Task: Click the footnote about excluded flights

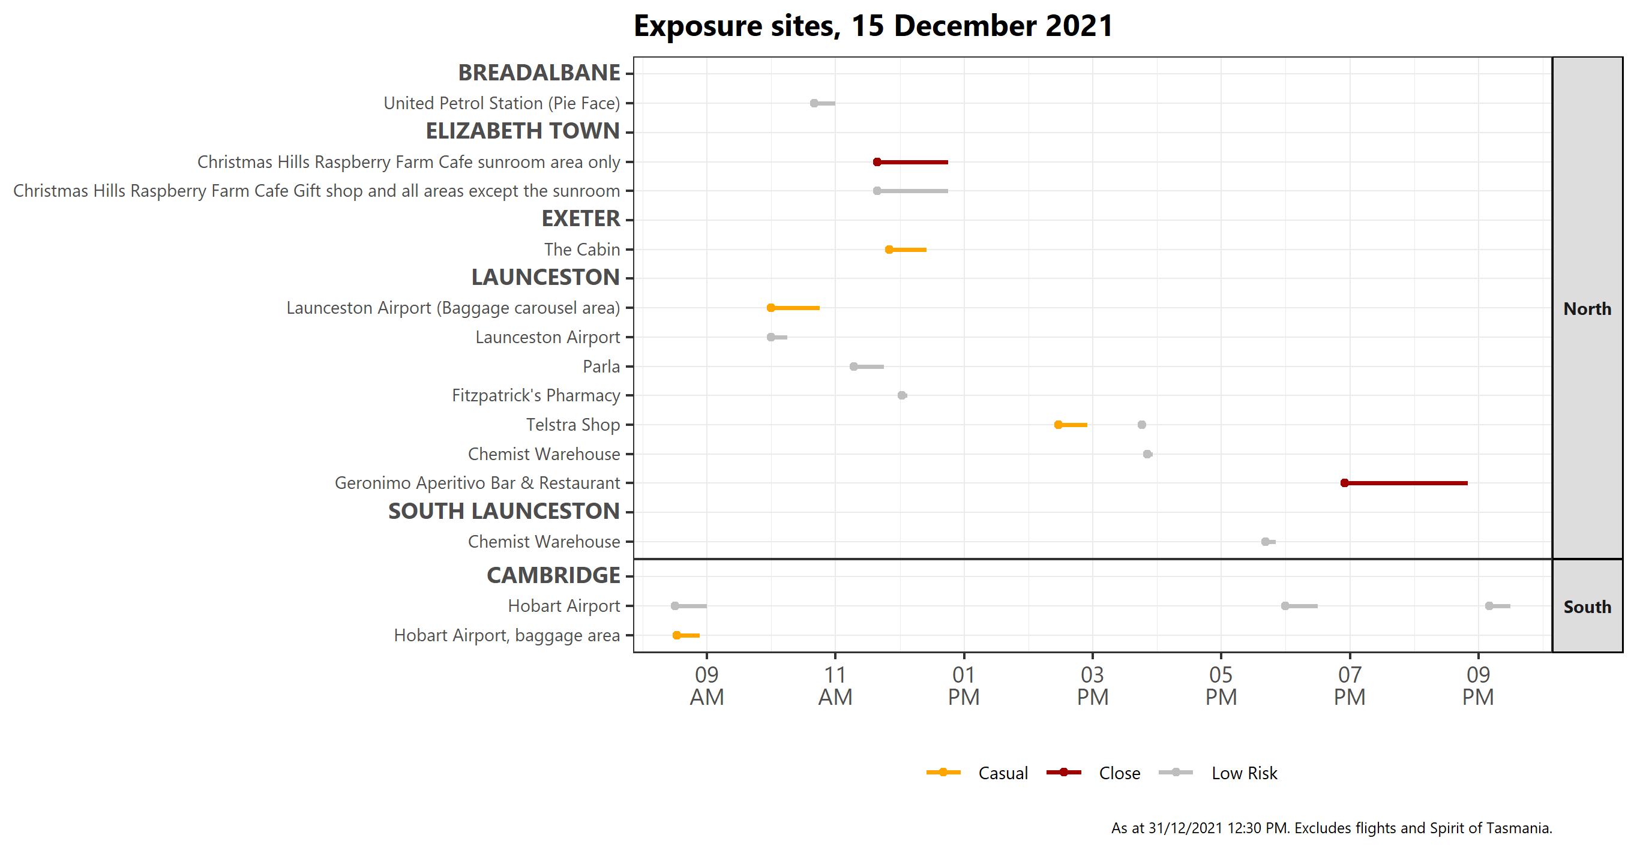Action: pos(1332,828)
